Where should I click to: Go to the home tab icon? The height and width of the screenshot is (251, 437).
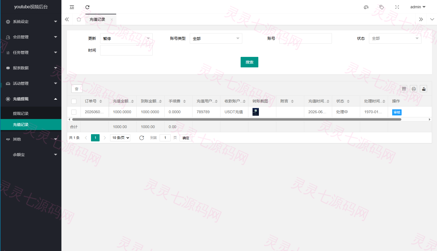click(79, 19)
